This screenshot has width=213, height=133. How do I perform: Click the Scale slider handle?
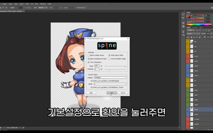[x=126, y=66]
